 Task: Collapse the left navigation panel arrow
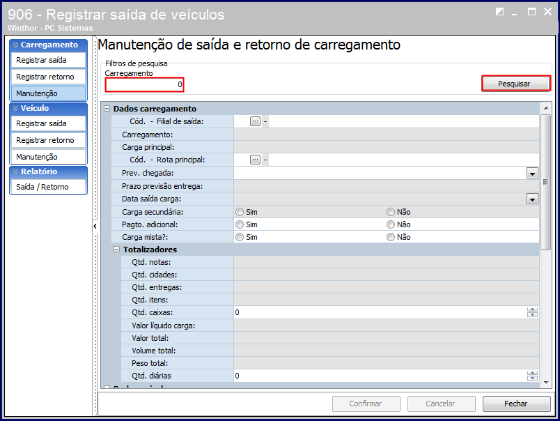(95, 226)
